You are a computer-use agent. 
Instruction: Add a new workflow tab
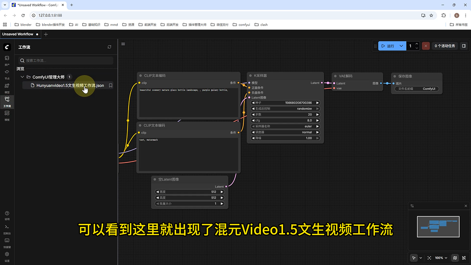click(x=46, y=34)
